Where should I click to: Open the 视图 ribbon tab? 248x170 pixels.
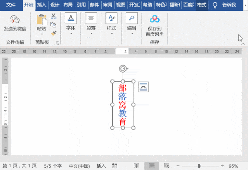tap(121, 5)
